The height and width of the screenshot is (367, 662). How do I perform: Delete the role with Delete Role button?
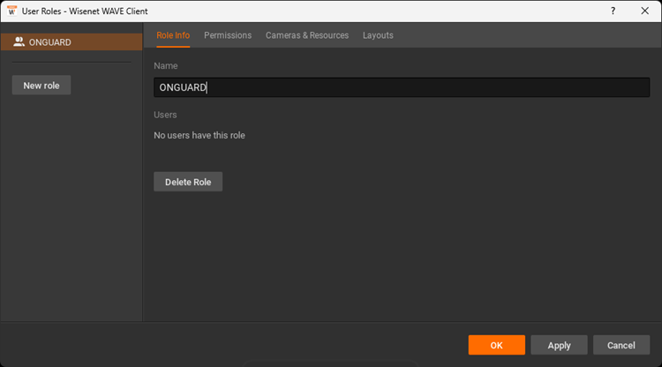(x=188, y=182)
